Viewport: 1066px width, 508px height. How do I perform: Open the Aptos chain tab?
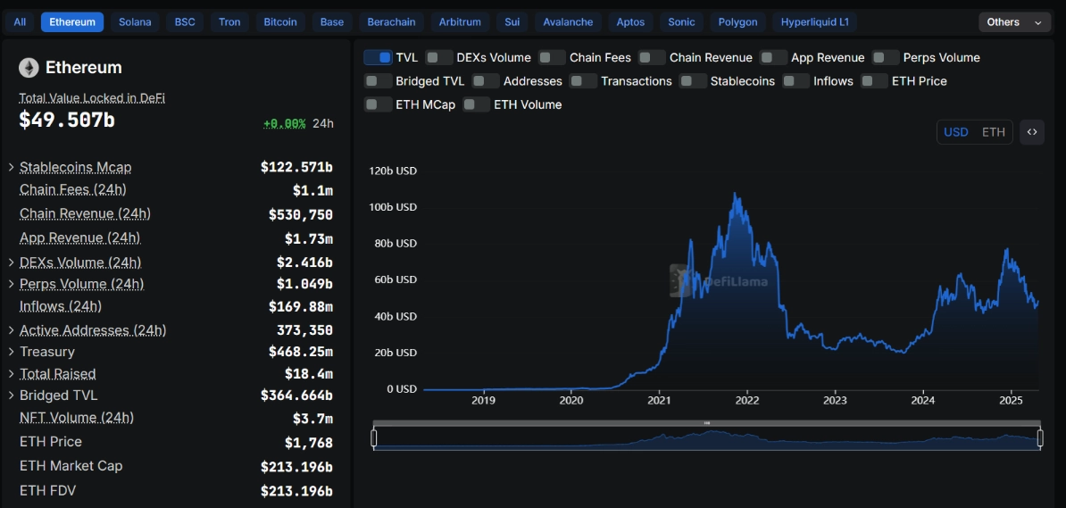[630, 22]
